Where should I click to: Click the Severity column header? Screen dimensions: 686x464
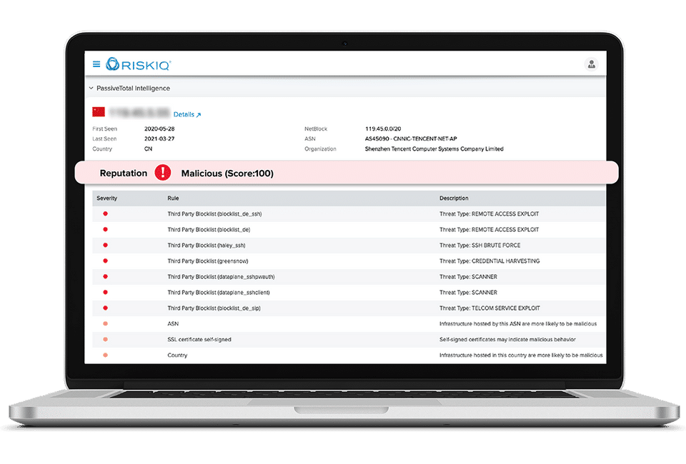coord(106,198)
